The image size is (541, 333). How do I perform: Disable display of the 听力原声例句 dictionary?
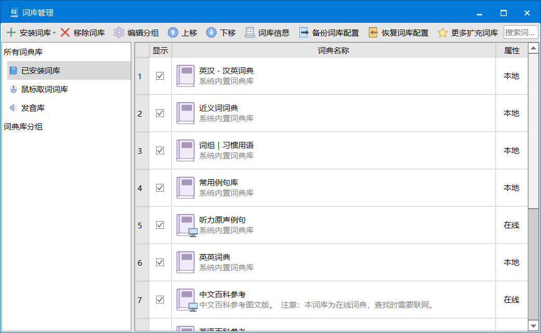point(160,225)
